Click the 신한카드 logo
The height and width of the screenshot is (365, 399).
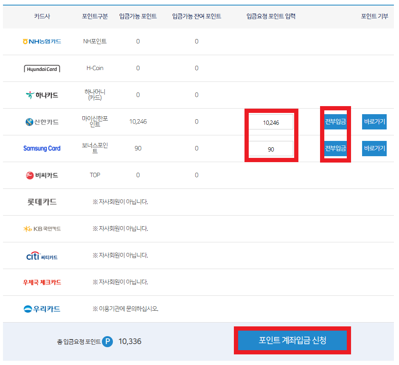click(x=42, y=122)
